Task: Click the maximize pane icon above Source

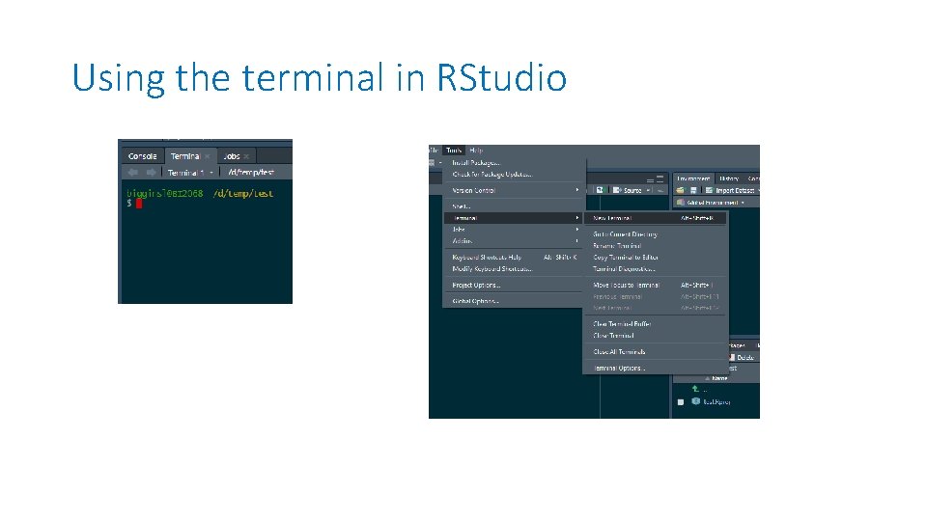Action: 660,178
